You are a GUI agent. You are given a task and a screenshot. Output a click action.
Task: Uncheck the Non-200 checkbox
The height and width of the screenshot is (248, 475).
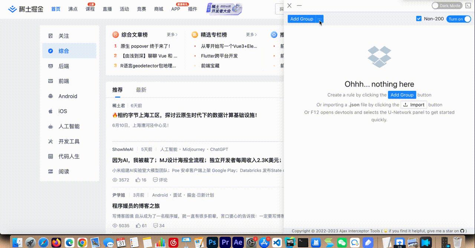tap(419, 18)
